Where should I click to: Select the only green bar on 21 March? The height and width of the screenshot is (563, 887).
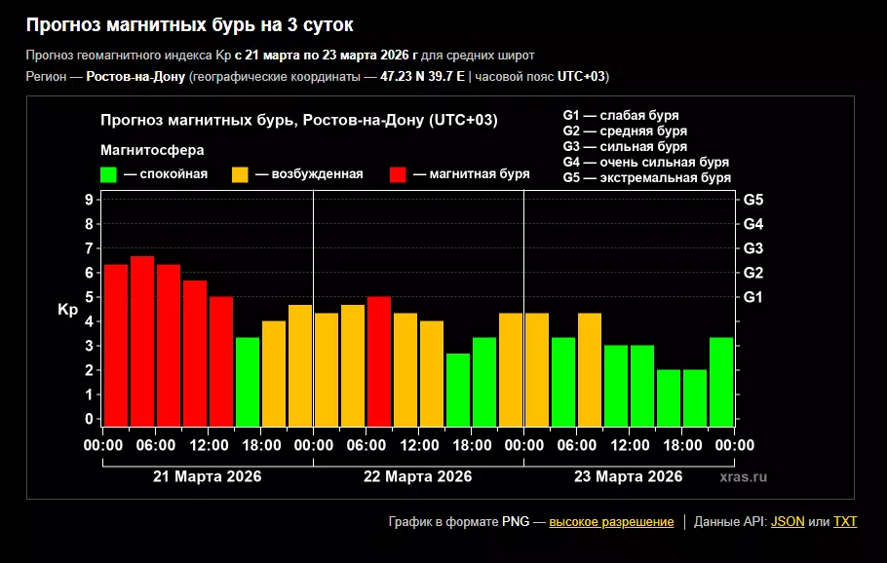click(x=248, y=381)
